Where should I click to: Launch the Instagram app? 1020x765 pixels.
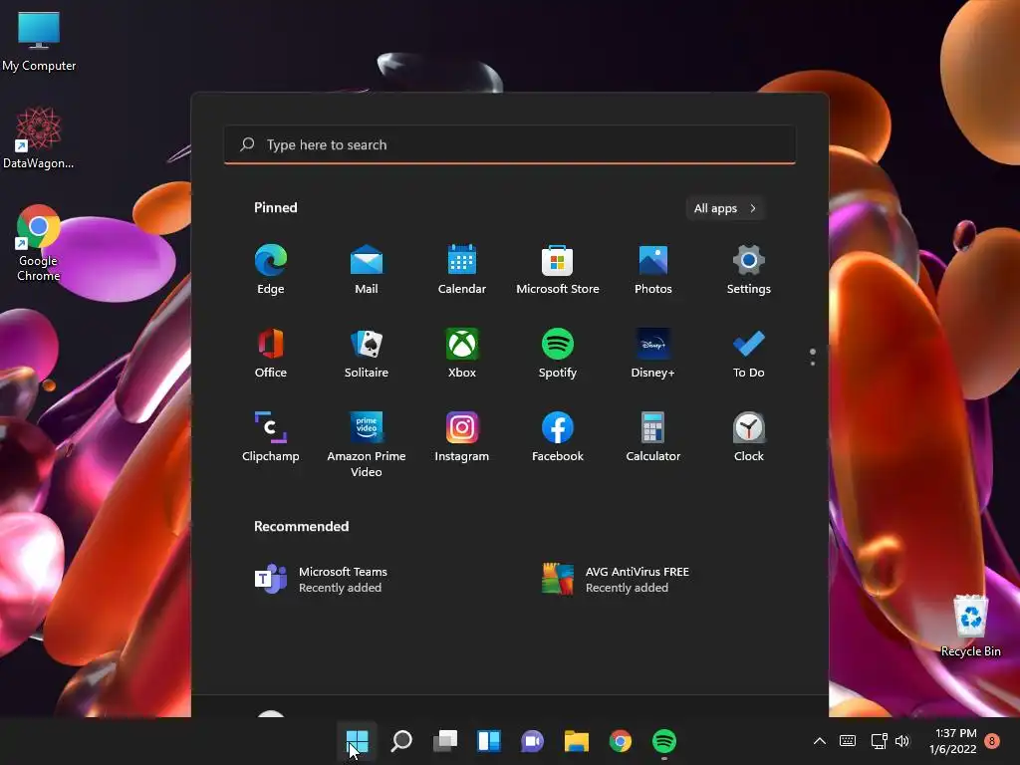(x=462, y=437)
